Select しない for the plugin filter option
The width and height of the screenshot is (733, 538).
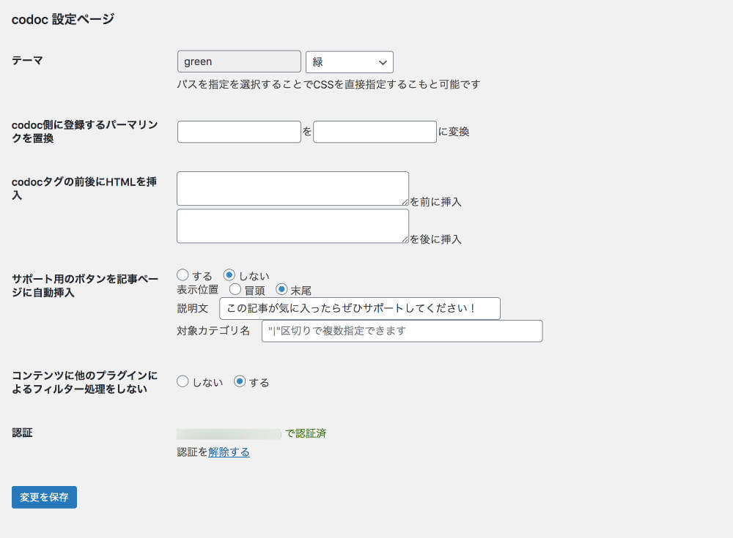coord(182,381)
